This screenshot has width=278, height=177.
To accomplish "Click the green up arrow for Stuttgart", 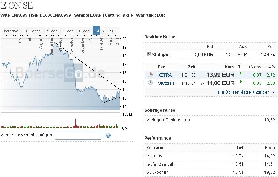I will [x=240, y=83].
